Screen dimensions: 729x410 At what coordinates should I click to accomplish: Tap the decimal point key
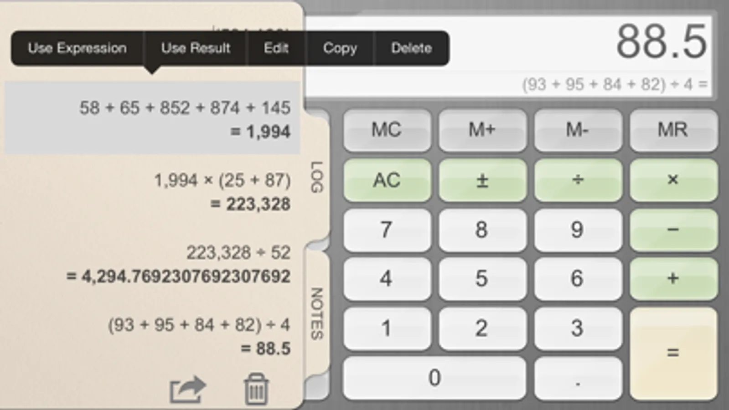[x=578, y=378]
